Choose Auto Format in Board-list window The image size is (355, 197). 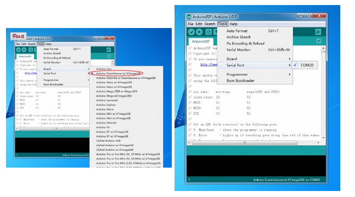pyautogui.click(x=64, y=49)
